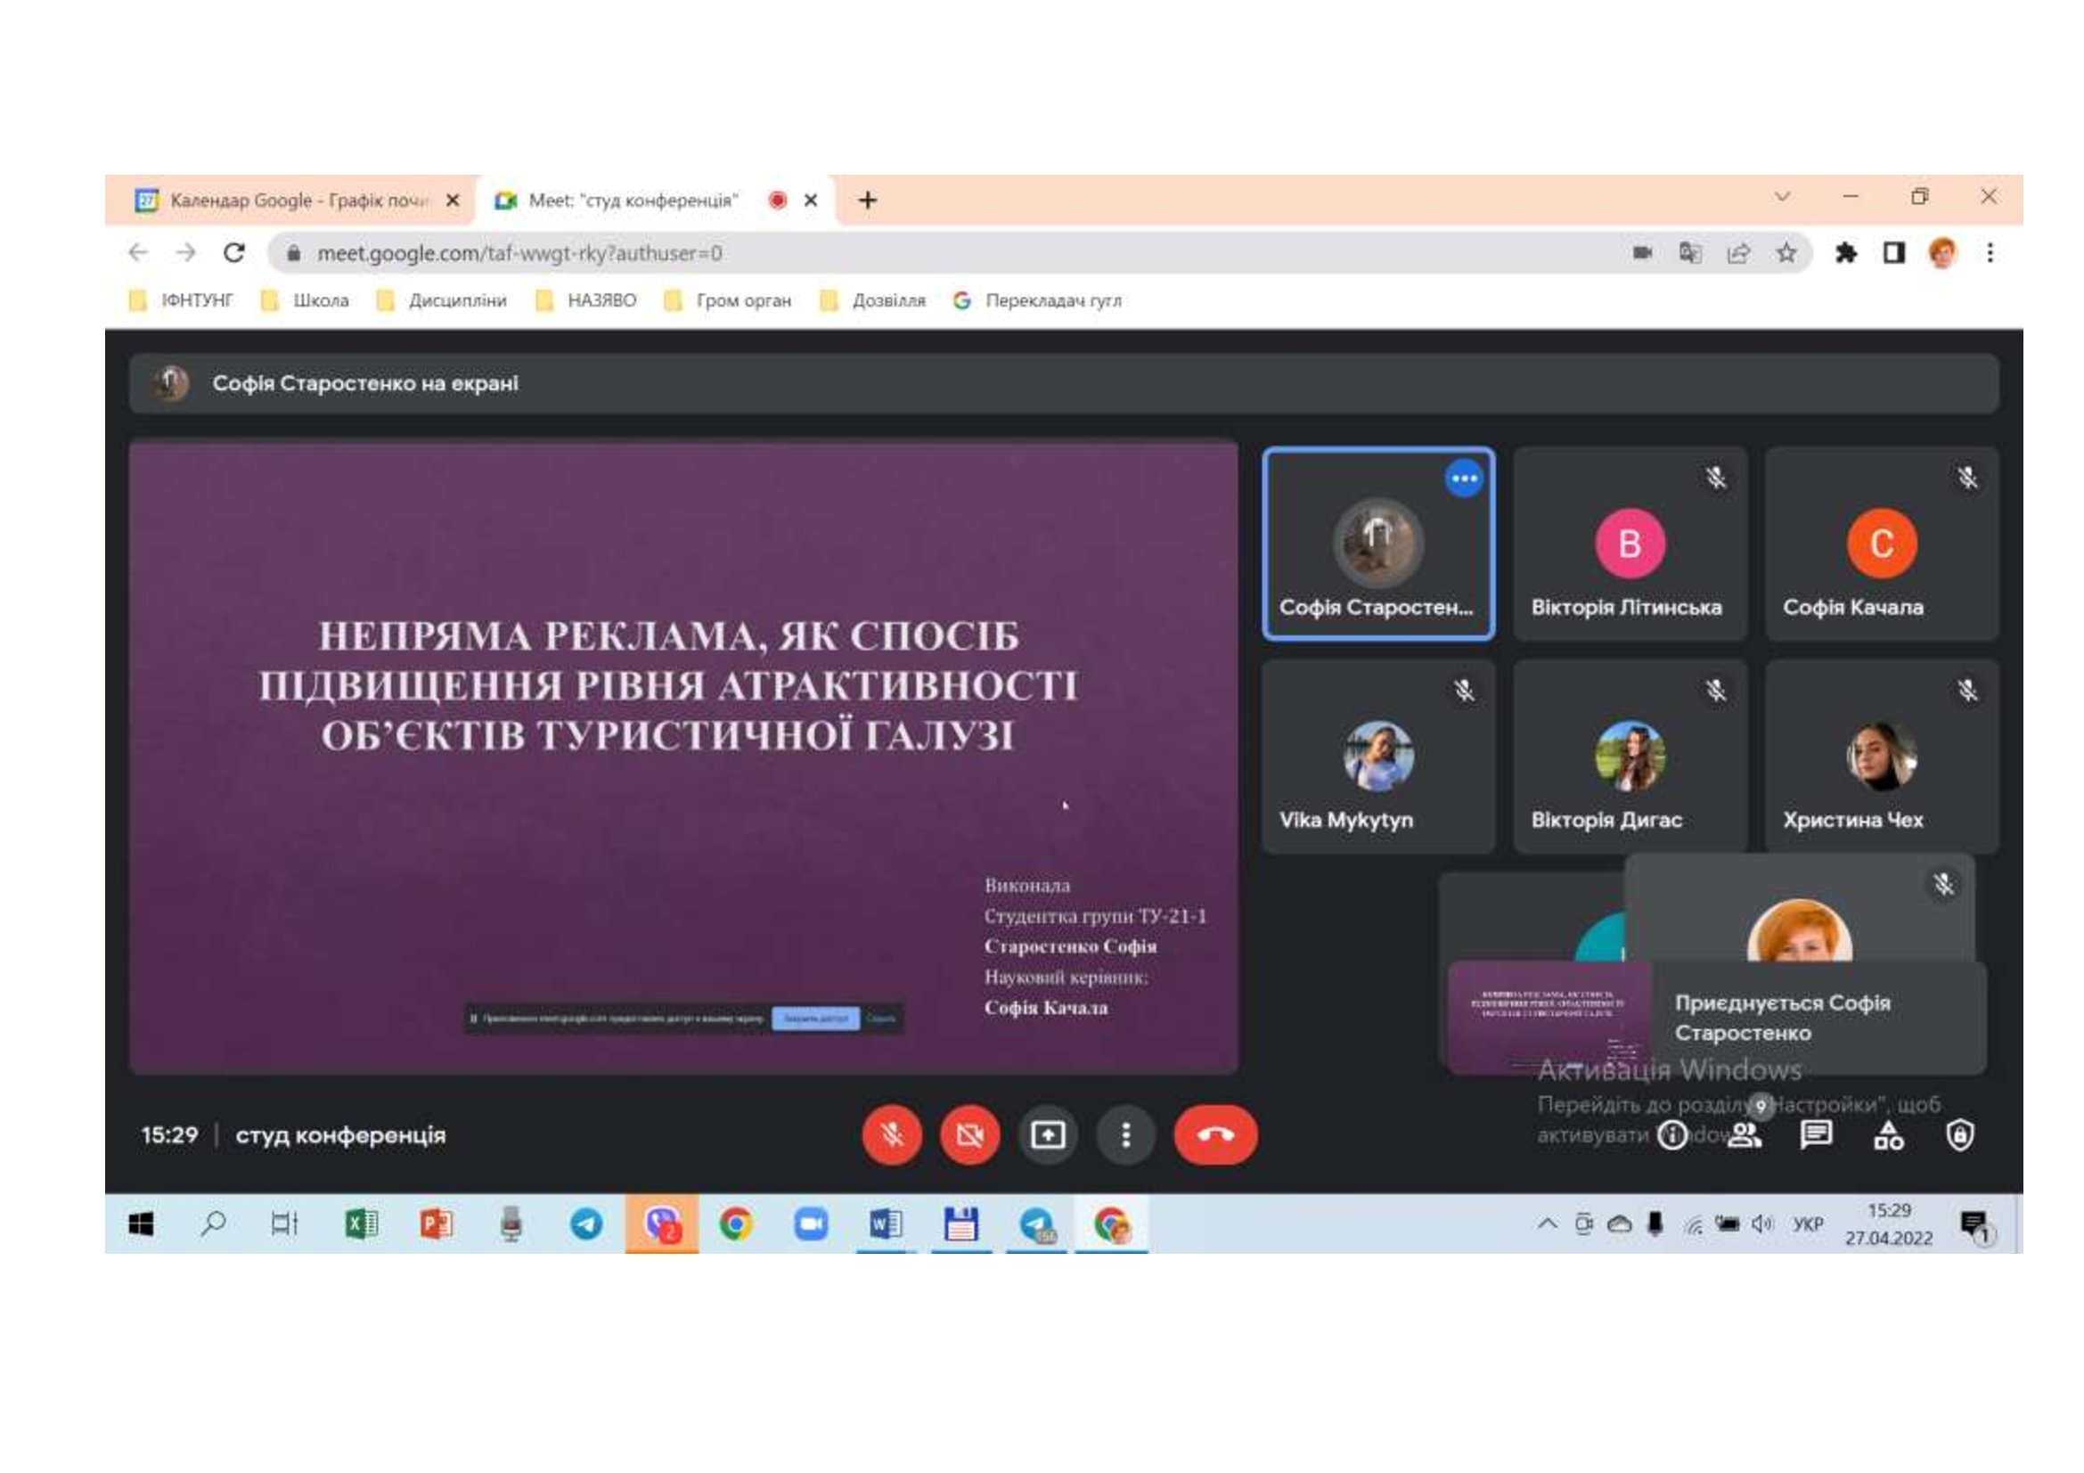Viewport: 2084px width, 1473px height.
Task: Open options on Софія Старостенко tile
Action: point(1463,479)
